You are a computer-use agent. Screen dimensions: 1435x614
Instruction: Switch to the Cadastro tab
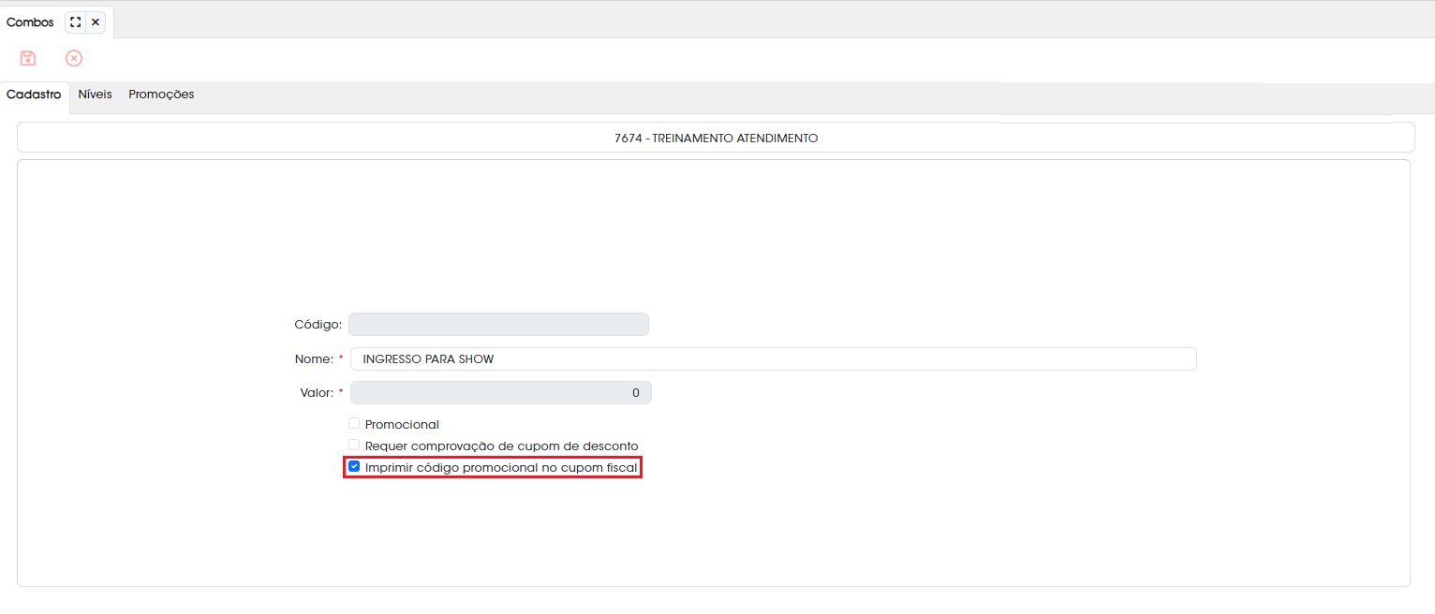click(34, 95)
